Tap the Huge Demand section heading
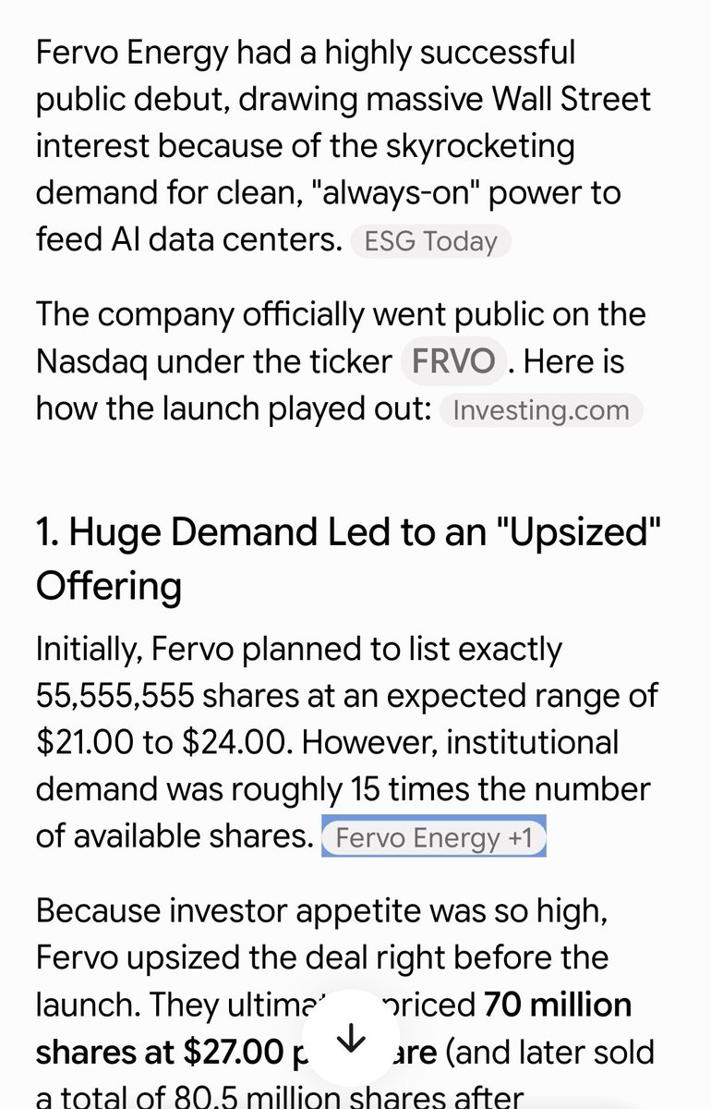Screen dimensions: 711x1109 [x=349, y=559]
